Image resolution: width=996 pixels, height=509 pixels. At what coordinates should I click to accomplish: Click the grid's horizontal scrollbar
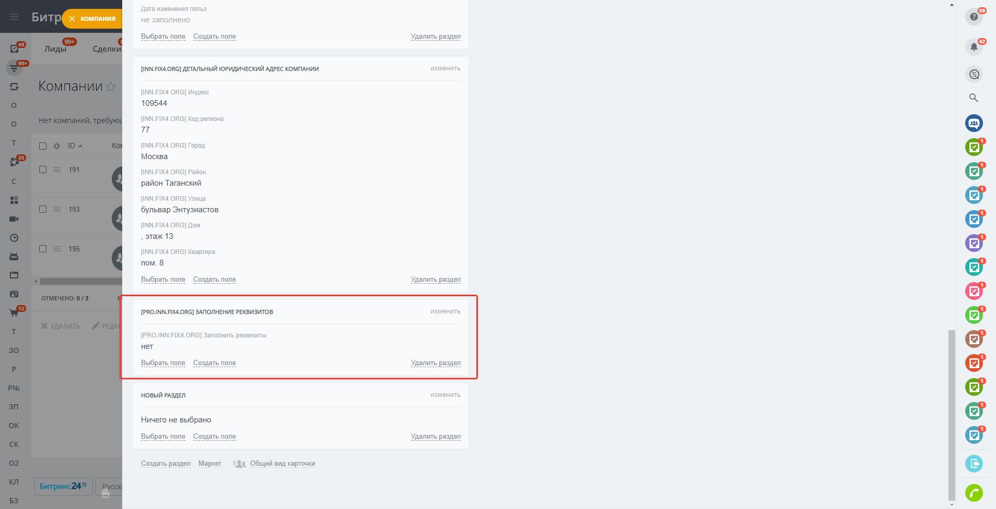pyautogui.click(x=81, y=281)
